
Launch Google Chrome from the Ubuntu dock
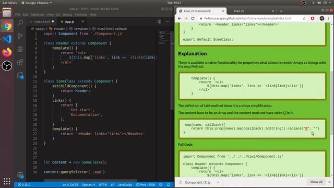click(7, 26)
